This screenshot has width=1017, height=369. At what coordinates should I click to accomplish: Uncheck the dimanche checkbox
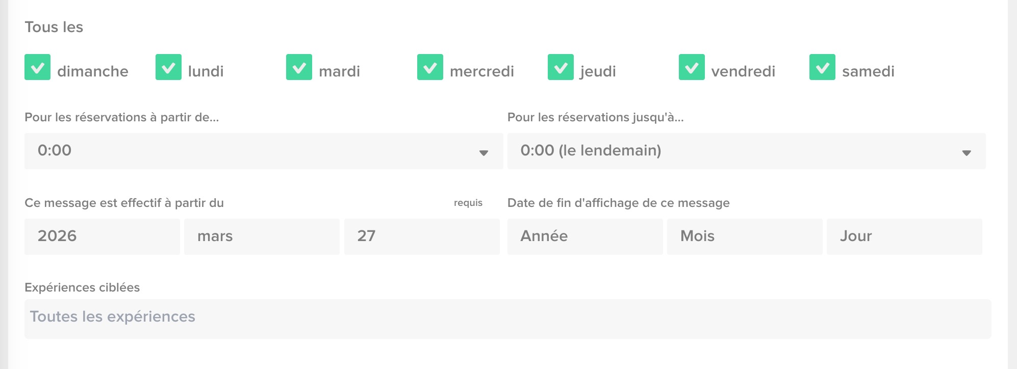pyautogui.click(x=37, y=67)
